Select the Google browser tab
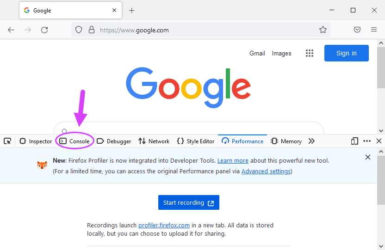The width and height of the screenshot is (385, 250). point(70,10)
